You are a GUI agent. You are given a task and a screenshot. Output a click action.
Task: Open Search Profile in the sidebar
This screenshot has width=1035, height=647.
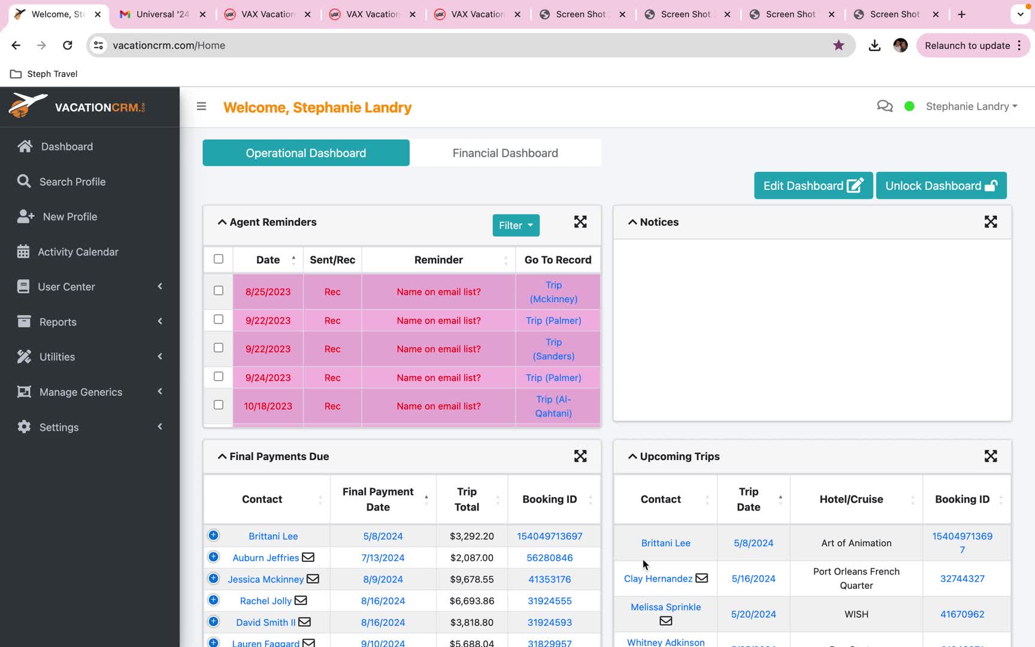click(x=72, y=182)
